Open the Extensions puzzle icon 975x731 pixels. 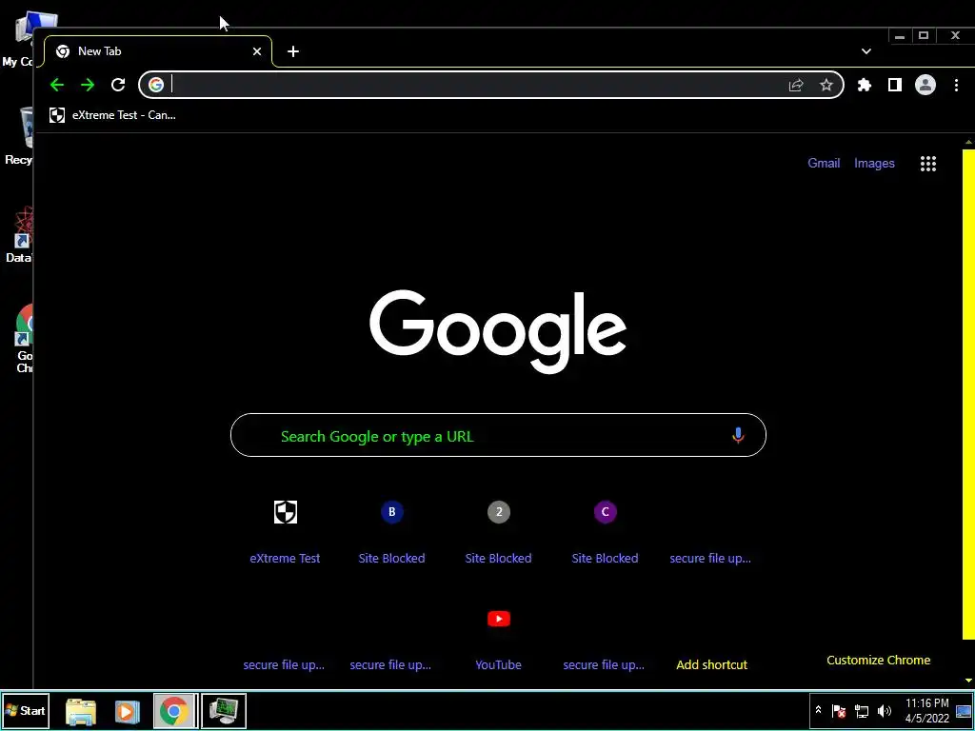tap(865, 85)
